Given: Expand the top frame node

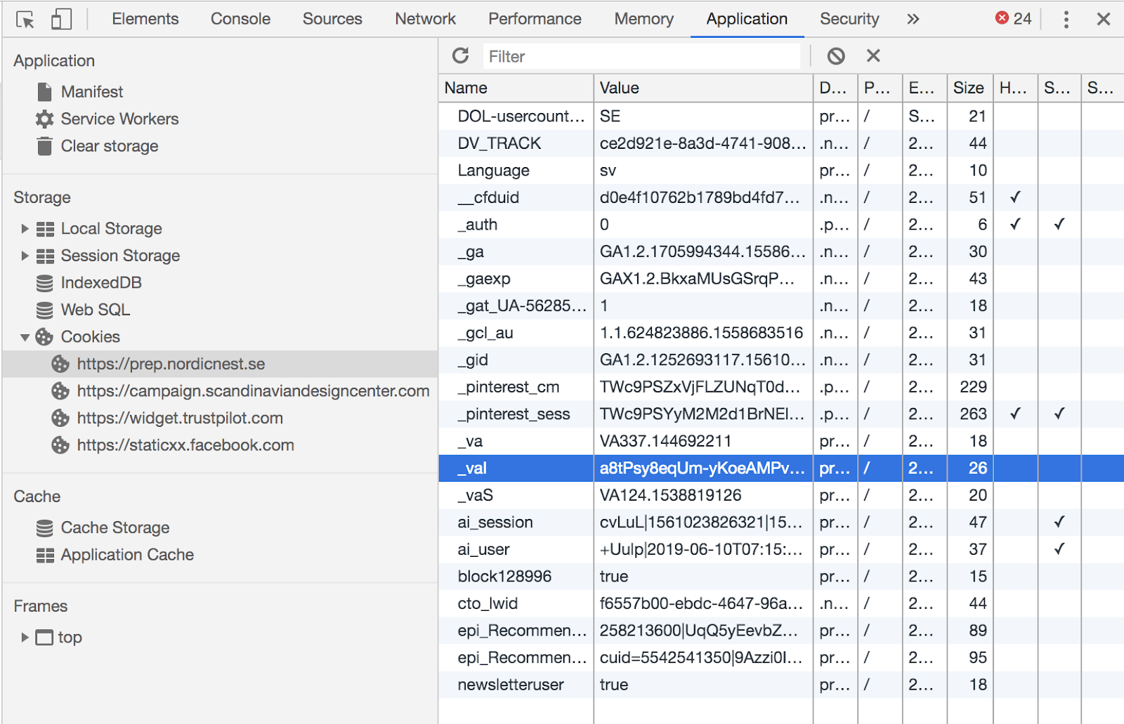Looking at the screenshot, I should (x=25, y=637).
